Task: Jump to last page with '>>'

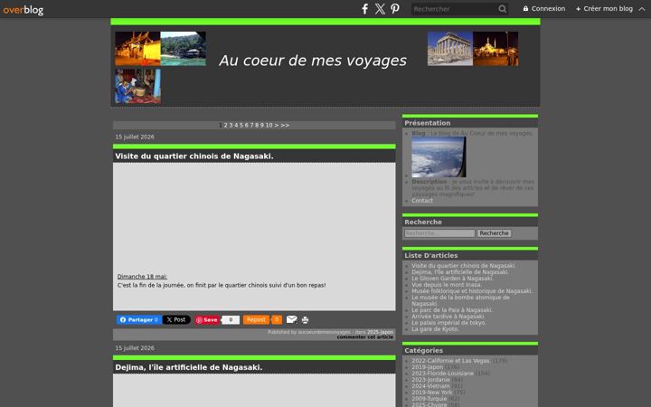Action: point(285,125)
